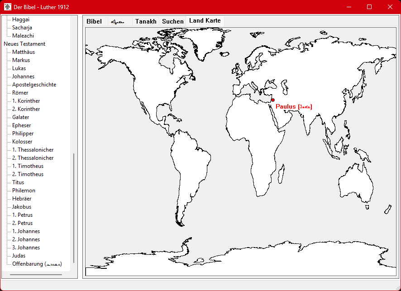Image resolution: width=401 pixels, height=291 pixels.
Task: Open Römer from the book tree
Action: click(x=20, y=93)
